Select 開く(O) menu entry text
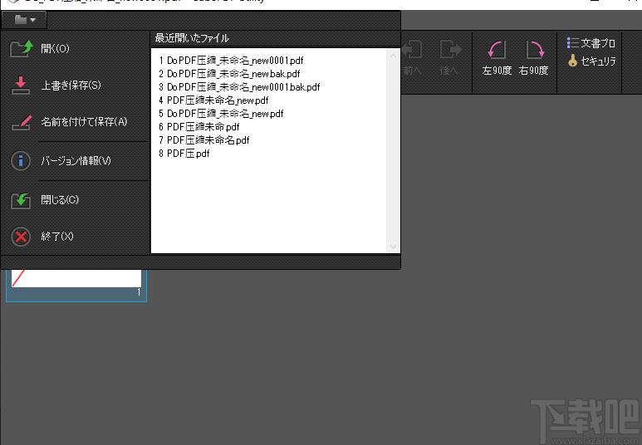 click(x=56, y=49)
